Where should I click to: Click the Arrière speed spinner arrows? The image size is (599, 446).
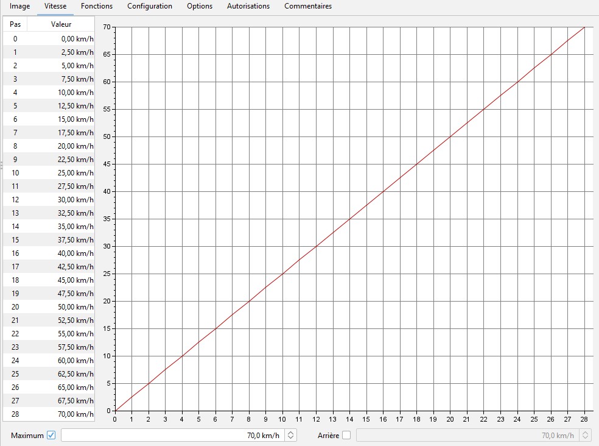[x=586, y=435]
